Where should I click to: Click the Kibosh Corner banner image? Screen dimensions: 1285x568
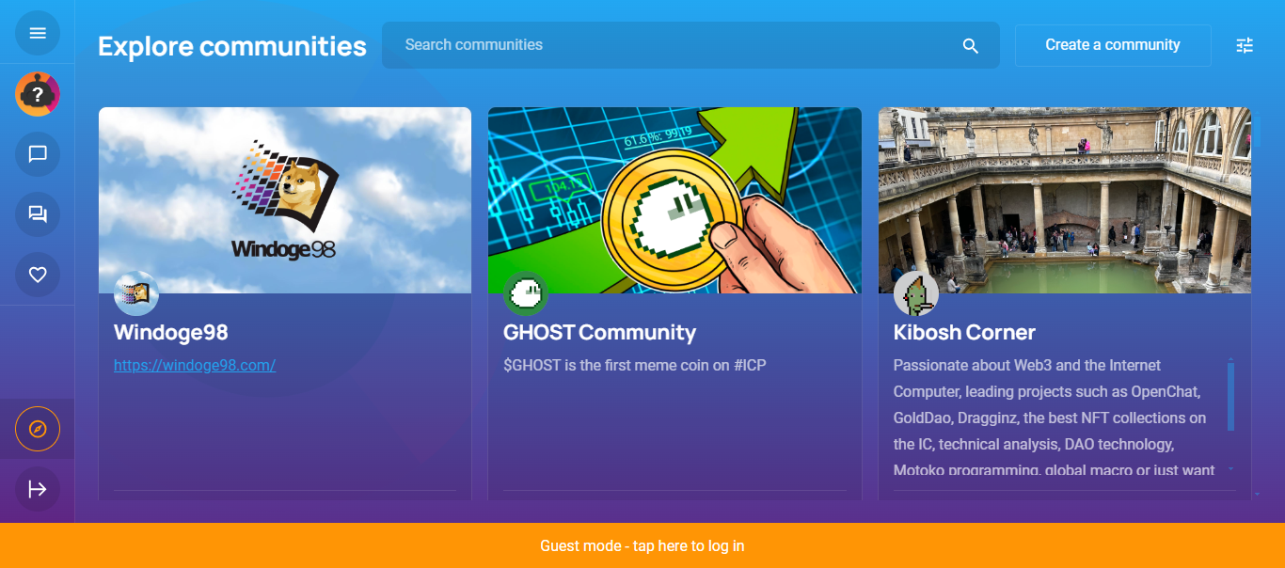pyautogui.click(x=1063, y=199)
